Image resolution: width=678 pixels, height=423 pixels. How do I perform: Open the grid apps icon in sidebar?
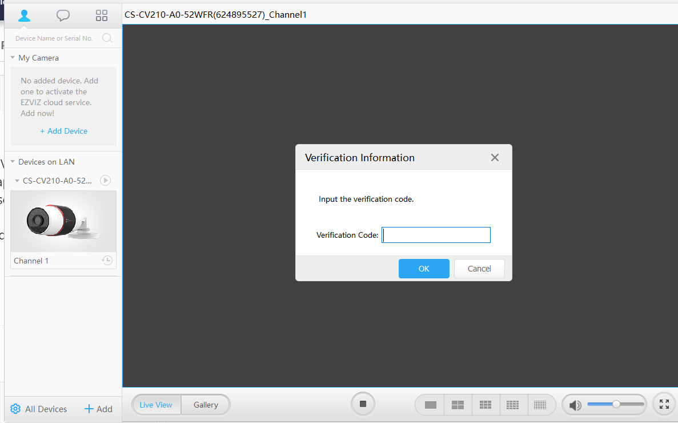coord(102,15)
